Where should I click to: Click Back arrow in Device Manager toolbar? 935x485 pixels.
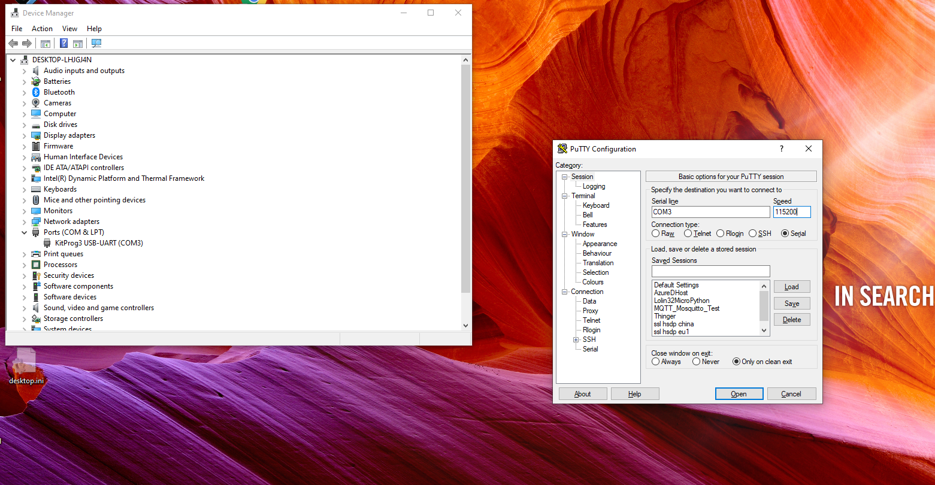coord(13,43)
